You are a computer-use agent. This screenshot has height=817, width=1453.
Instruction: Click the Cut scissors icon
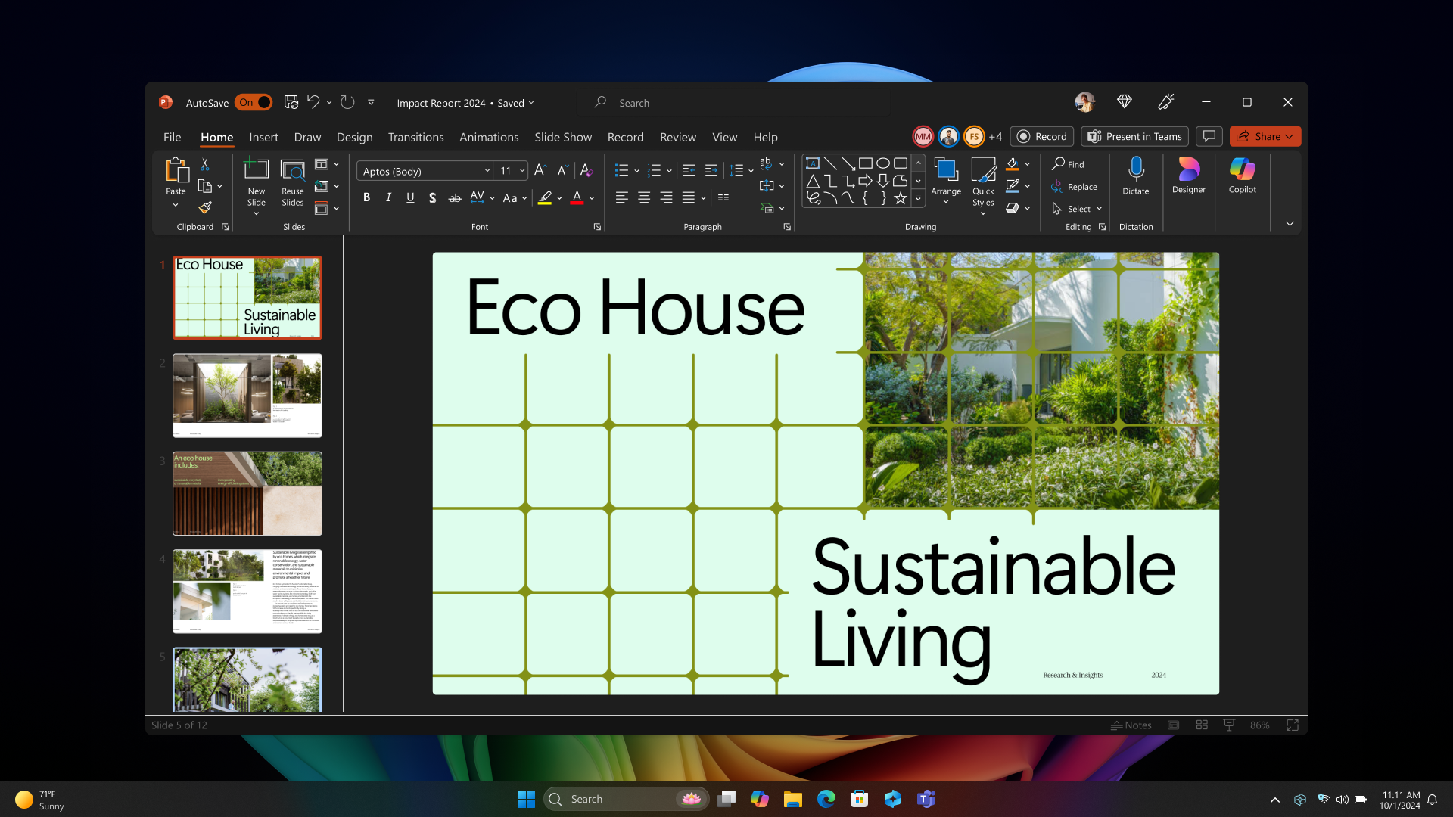204,163
